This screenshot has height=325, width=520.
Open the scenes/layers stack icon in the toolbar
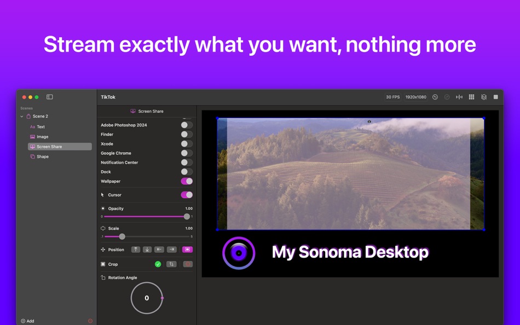pyautogui.click(x=484, y=97)
